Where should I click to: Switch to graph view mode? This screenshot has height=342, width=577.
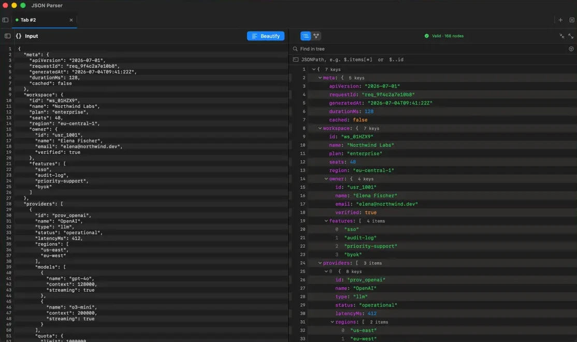point(316,36)
